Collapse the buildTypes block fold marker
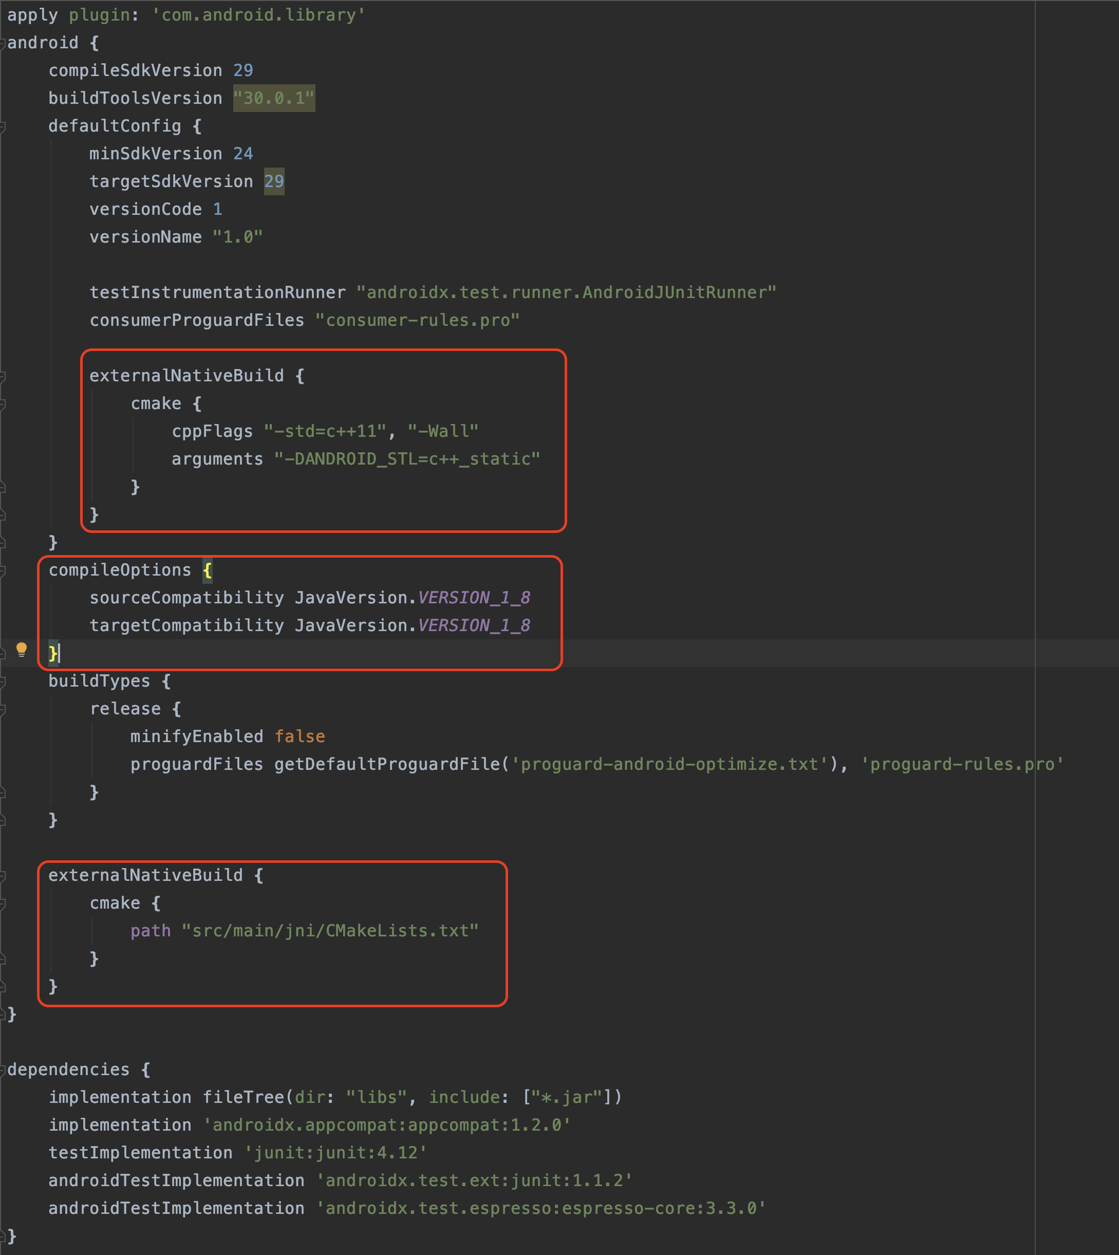The image size is (1119, 1255). [x=3, y=681]
